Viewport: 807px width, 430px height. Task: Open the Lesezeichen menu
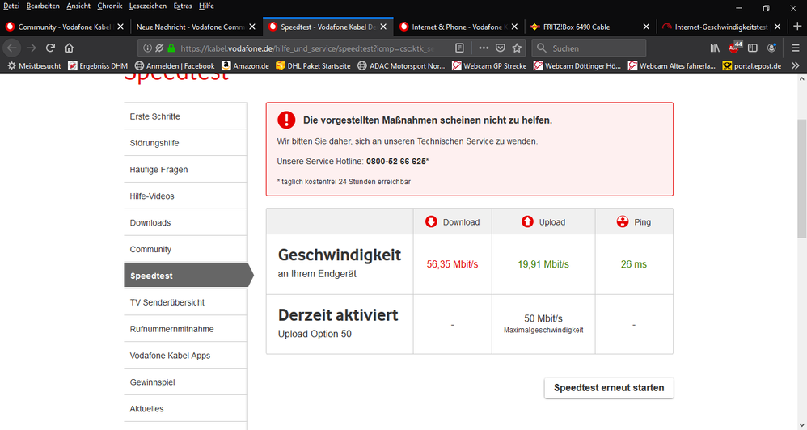(x=148, y=6)
